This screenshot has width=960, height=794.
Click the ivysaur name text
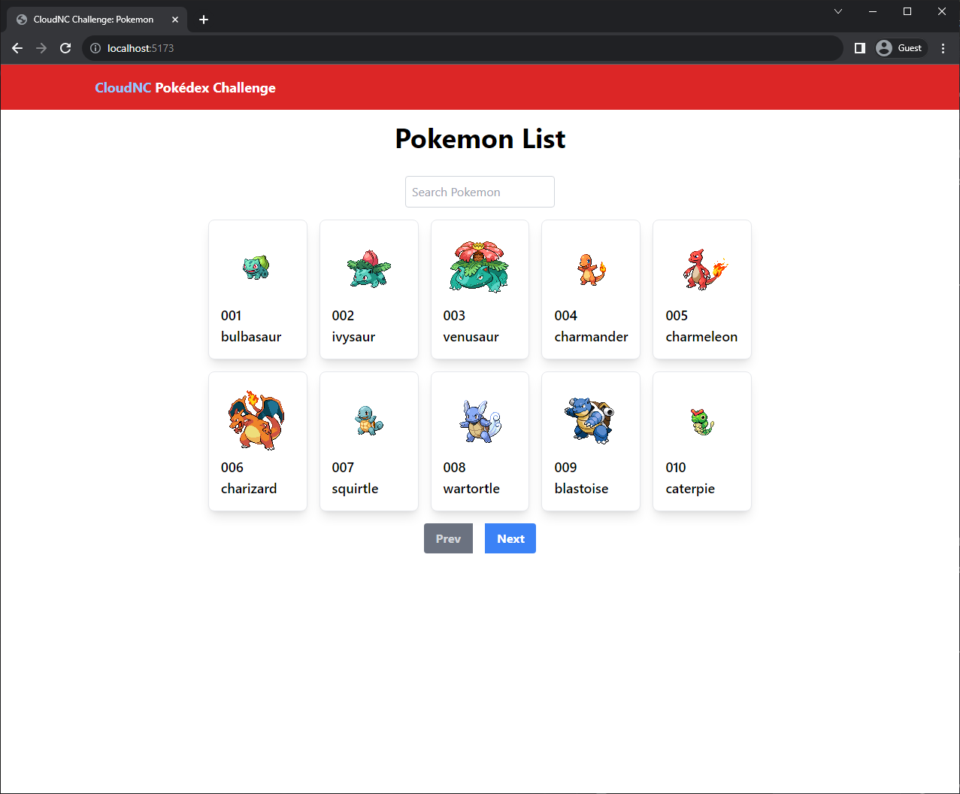pyautogui.click(x=353, y=337)
